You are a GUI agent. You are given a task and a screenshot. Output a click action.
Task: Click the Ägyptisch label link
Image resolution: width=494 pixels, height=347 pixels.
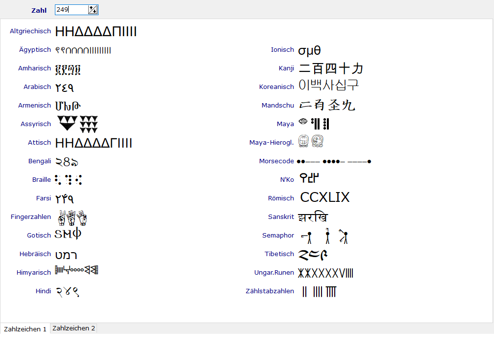coord(35,50)
